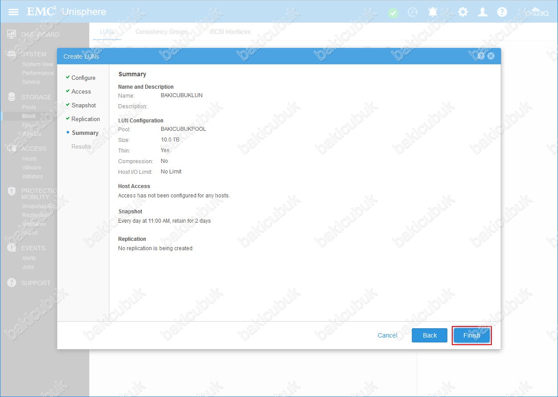Open the running jobs clock icon
This screenshot has width=558, height=397.
(413, 12)
